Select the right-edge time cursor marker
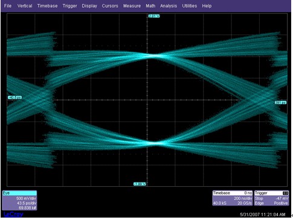This screenshot has width=293, height=220. (280, 103)
